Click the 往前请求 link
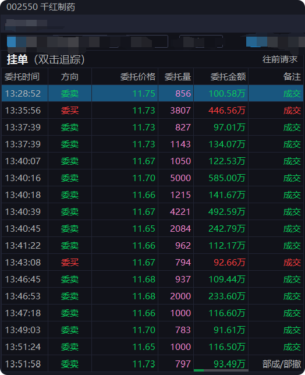Viewport: 305px width, 375px height. (279, 59)
